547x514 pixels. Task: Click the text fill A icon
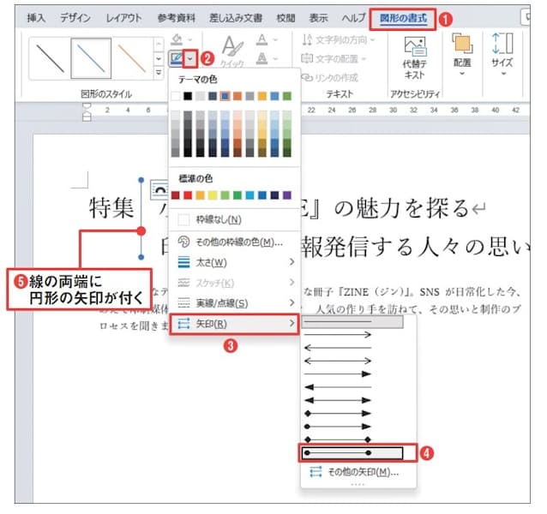pos(261,39)
